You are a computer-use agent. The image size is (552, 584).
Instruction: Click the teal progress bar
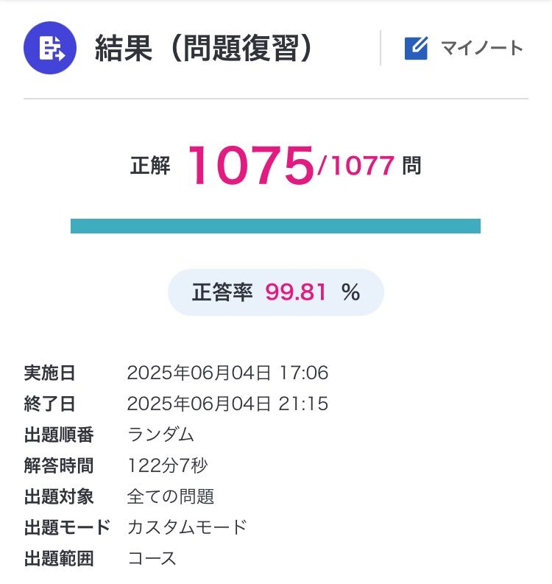tap(275, 226)
